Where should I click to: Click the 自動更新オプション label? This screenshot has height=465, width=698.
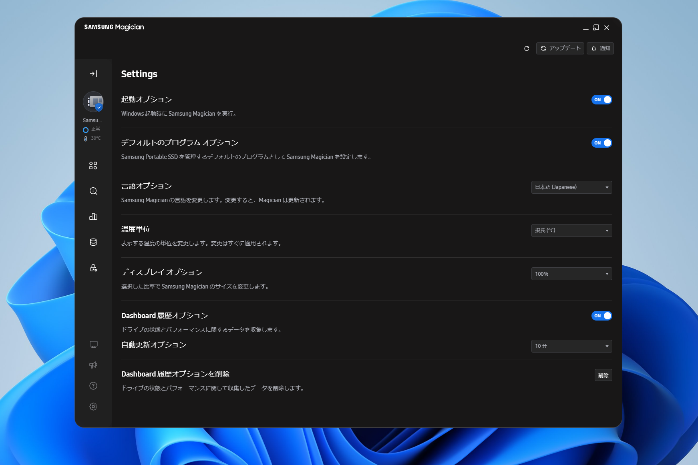pyautogui.click(x=154, y=345)
